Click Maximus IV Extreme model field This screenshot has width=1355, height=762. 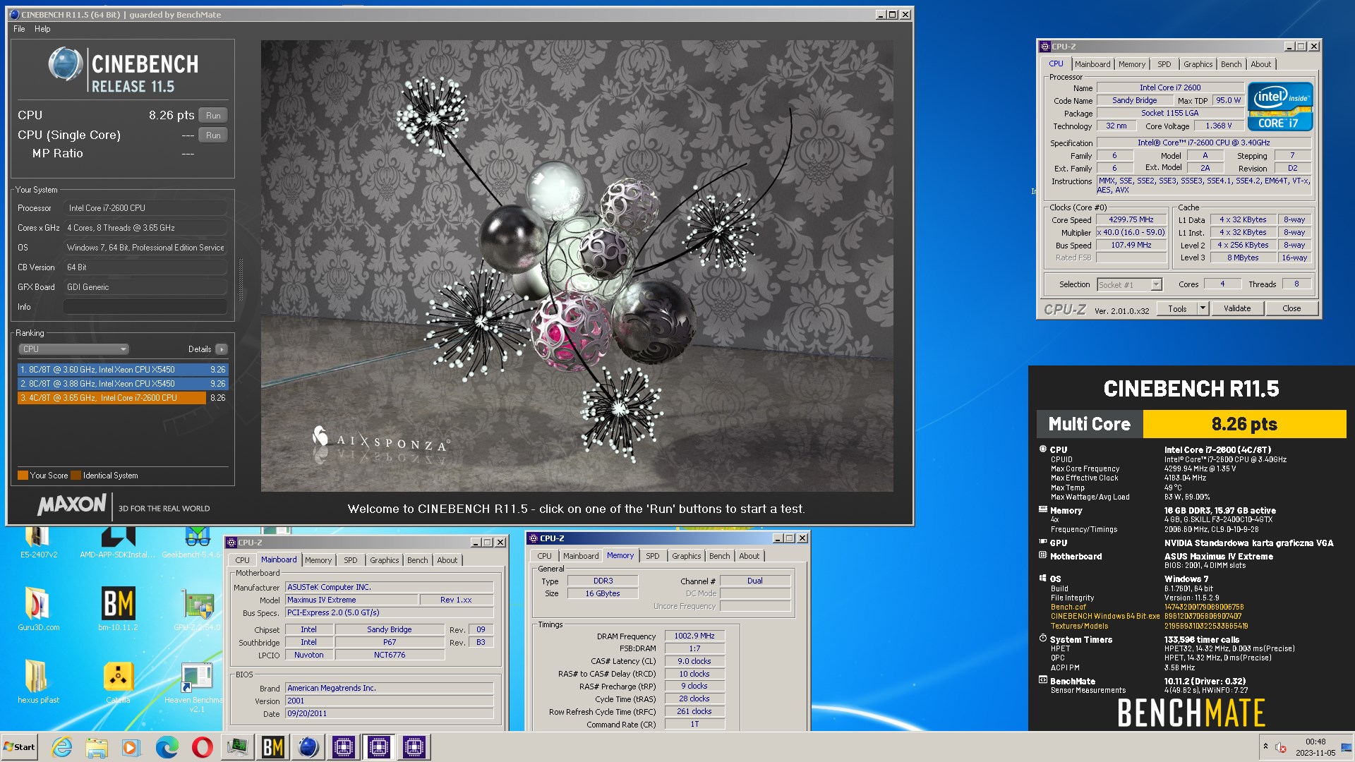click(351, 600)
